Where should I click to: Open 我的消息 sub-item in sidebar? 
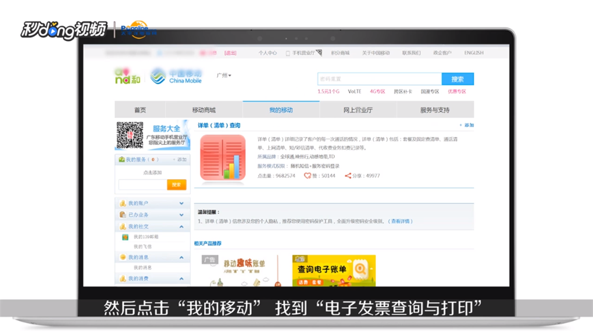tap(142, 267)
